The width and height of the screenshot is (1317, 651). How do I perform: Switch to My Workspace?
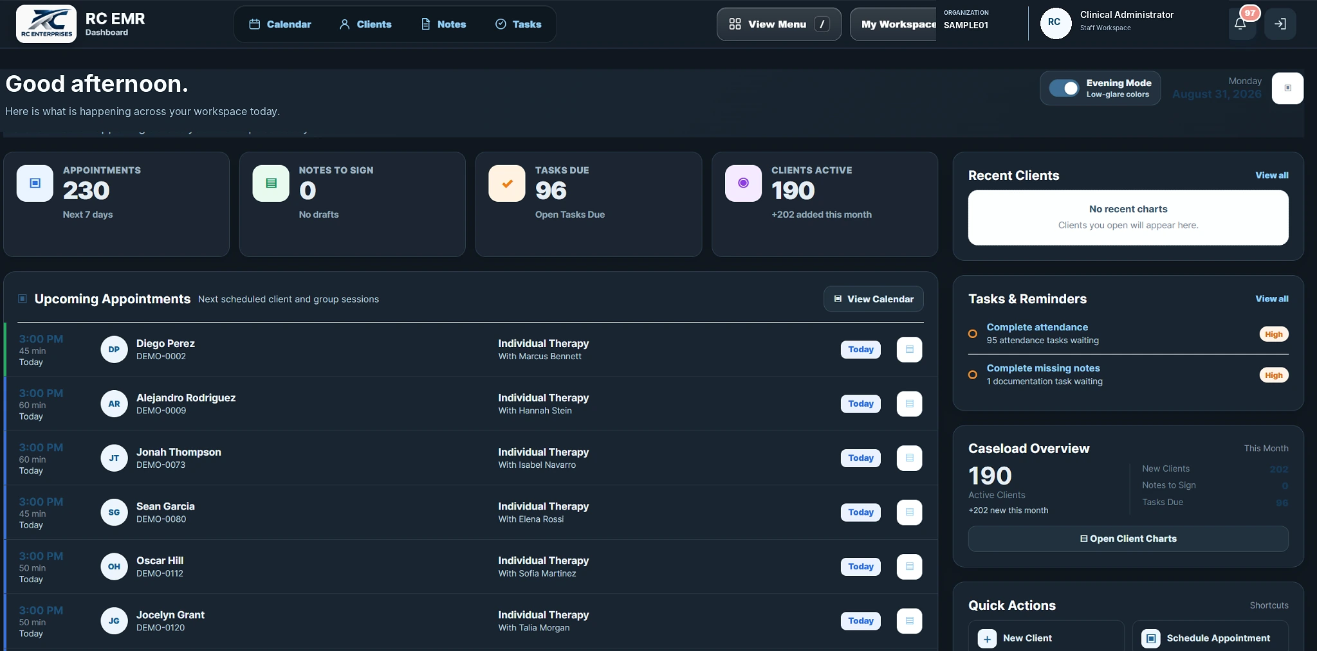894,24
